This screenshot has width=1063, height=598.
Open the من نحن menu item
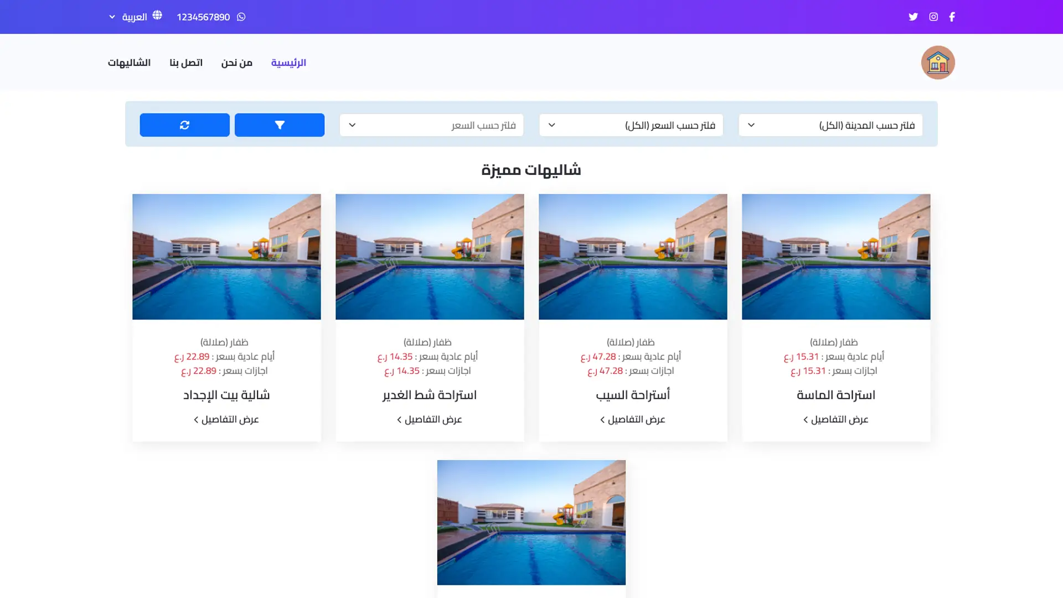click(x=236, y=63)
